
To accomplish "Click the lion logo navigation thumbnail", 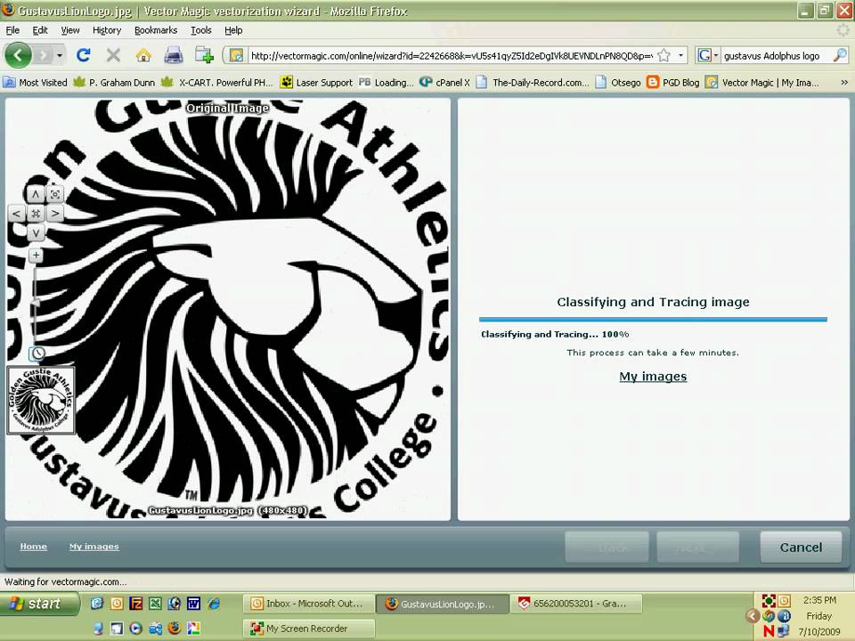I will pos(41,400).
